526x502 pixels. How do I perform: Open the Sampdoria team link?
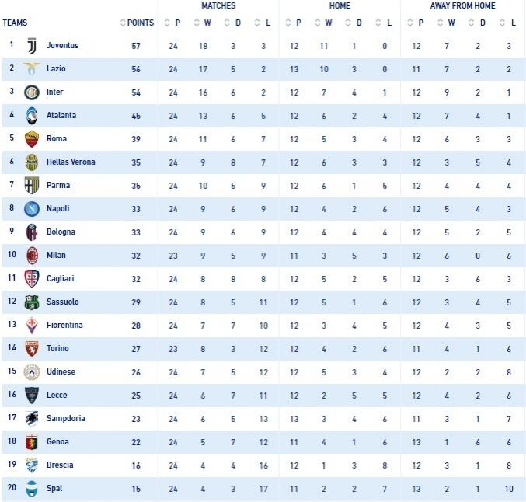coord(66,418)
